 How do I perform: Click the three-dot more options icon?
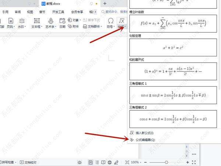point(194,154)
